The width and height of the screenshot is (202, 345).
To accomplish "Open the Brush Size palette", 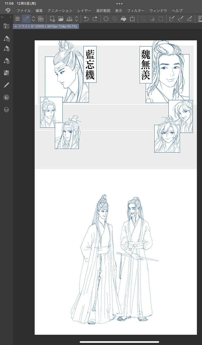I will point(7,61).
